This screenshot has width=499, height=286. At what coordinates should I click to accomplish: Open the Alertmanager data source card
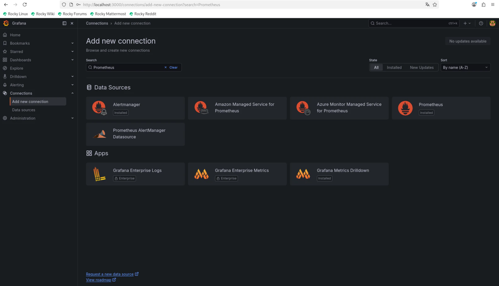tap(135, 108)
